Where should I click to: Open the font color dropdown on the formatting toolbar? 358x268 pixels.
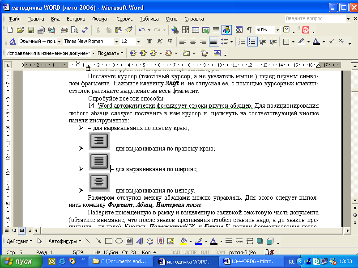(x=324, y=42)
